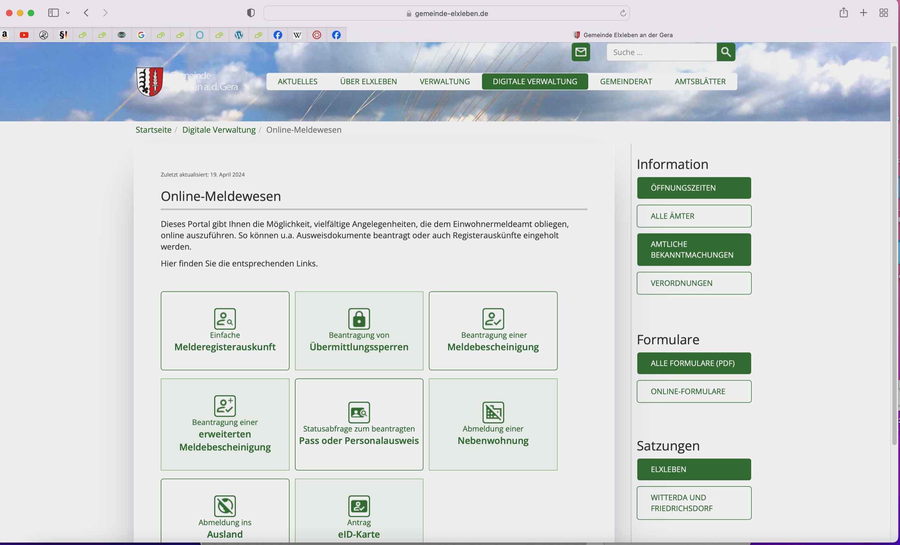Toggle the Safari sidebar button
900x545 pixels.
tap(53, 13)
